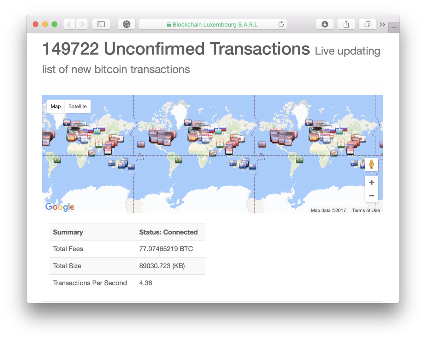This screenshot has height=341, width=426.
Task: Select the 4.38 transactions value
Action: click(x=145, y=283)
